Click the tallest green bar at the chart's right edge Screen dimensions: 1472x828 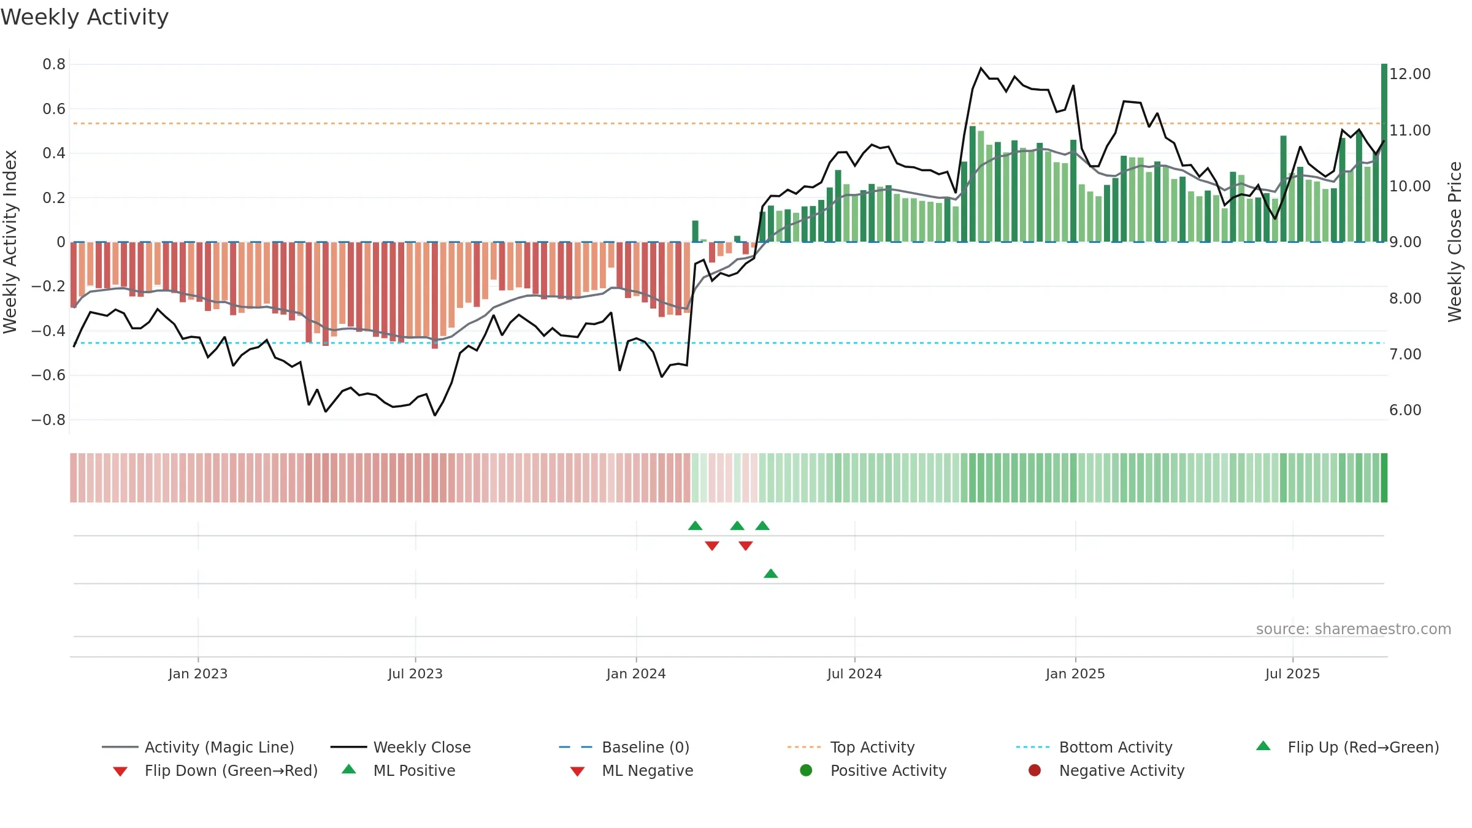tap(1384, 153)
